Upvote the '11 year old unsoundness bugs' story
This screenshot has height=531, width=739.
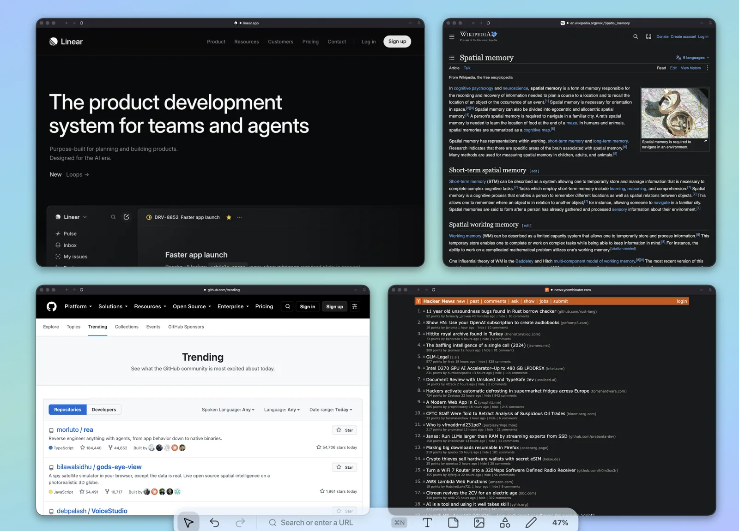pos(424,311)
